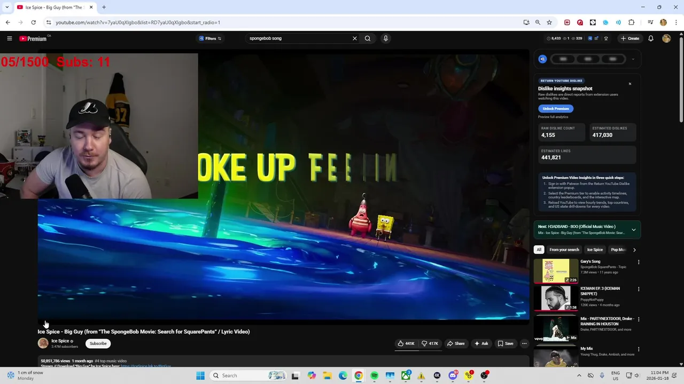
Task: Open options for PARTYNEXTDOOR, Drake mix
Action: point(638,319)
